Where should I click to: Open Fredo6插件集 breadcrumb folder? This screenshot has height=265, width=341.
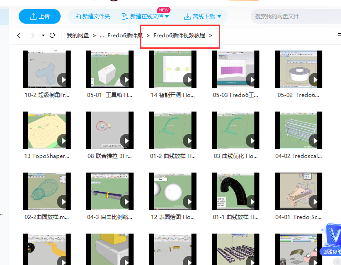point(125,36)
